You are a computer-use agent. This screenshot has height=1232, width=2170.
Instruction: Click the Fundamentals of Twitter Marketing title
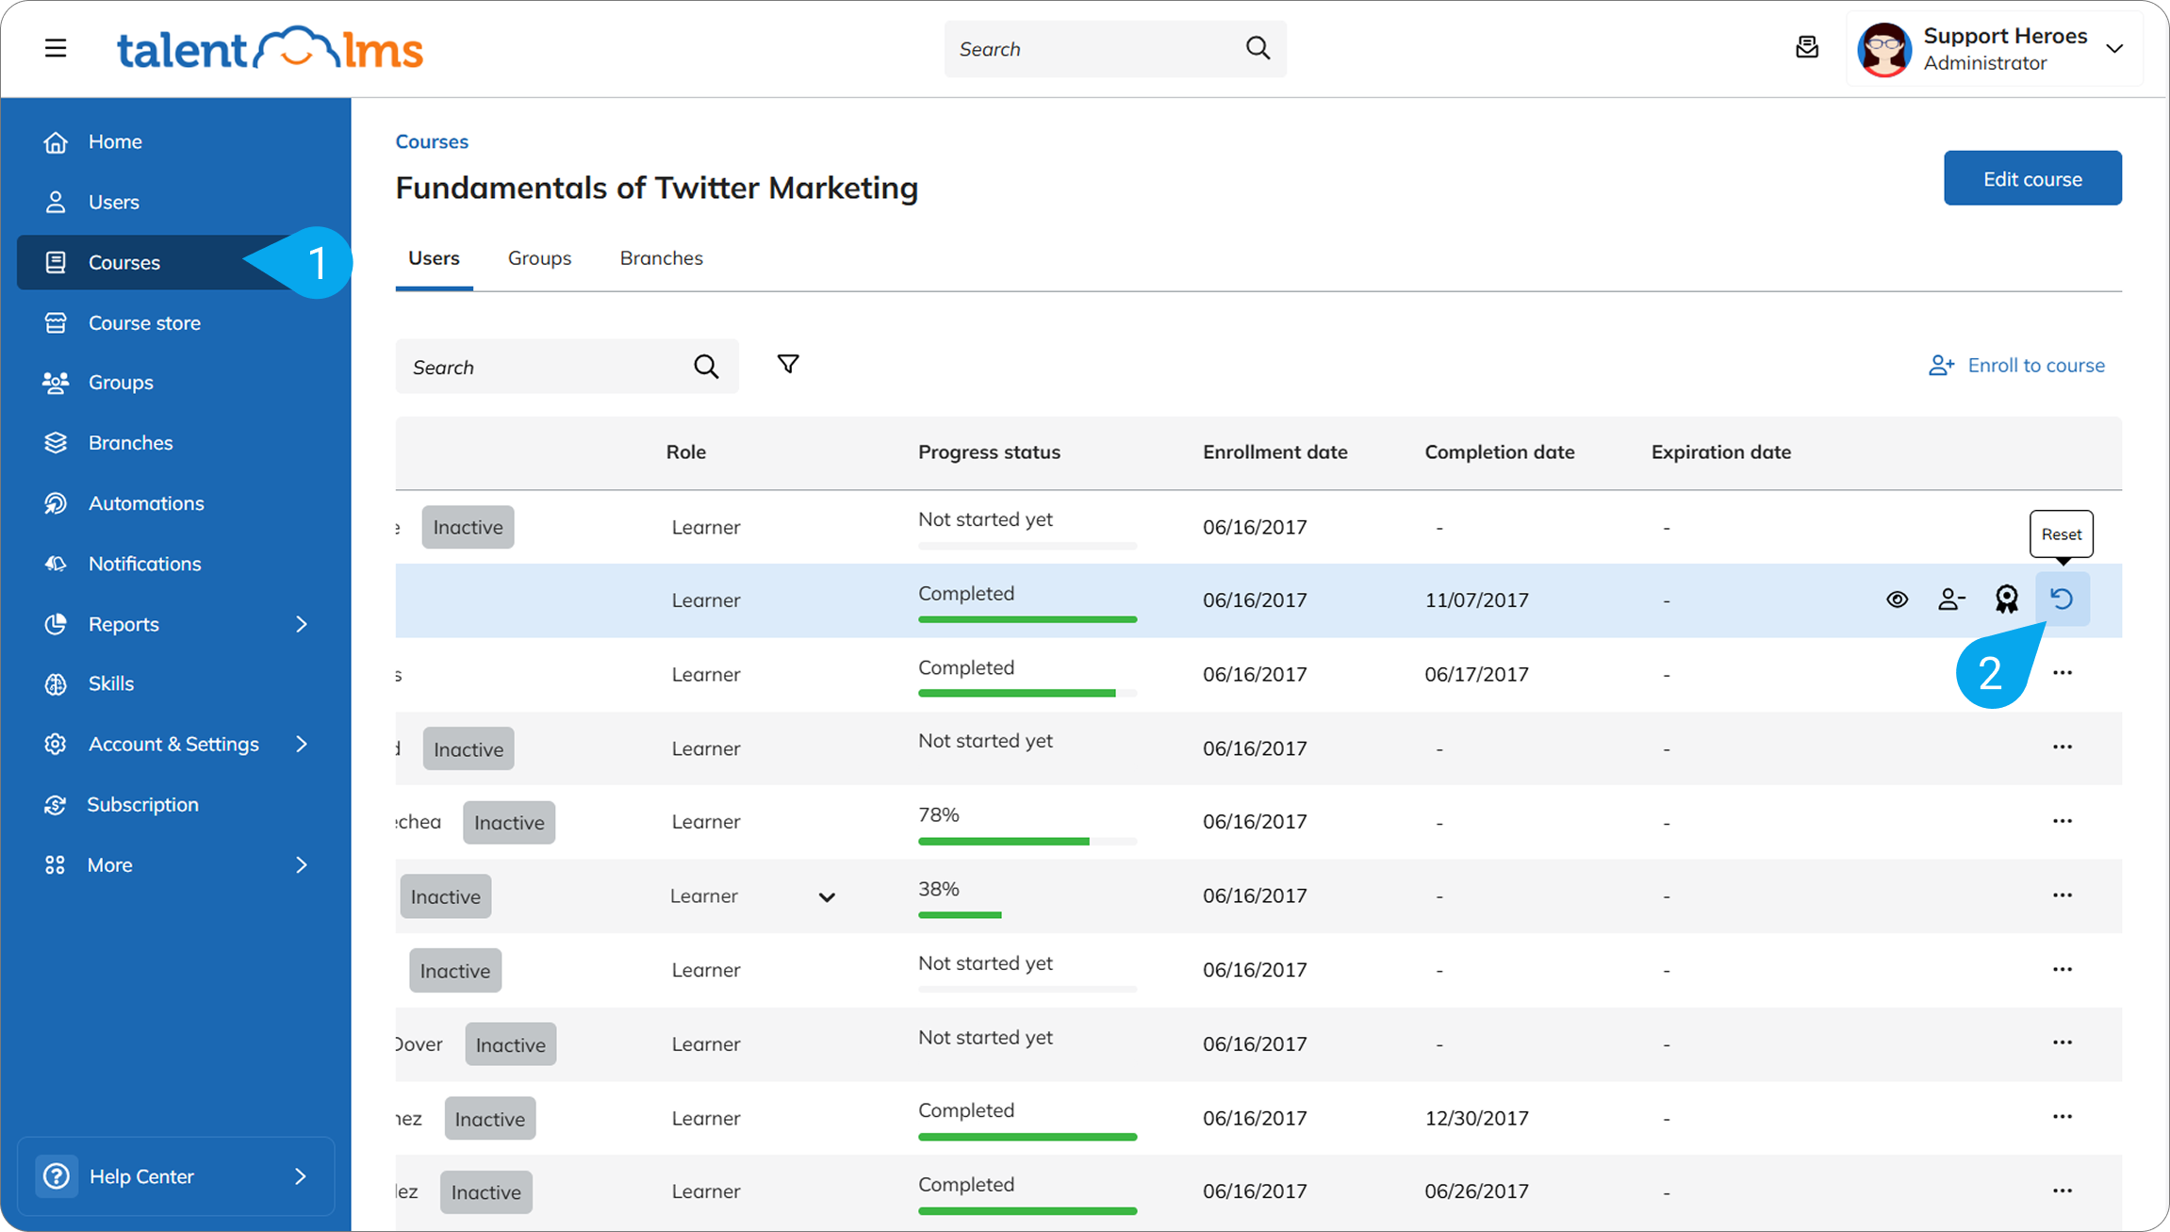point(656,188)
